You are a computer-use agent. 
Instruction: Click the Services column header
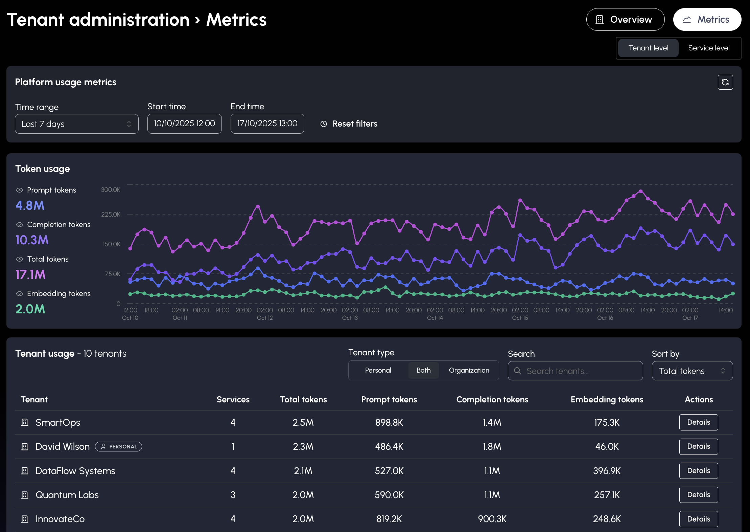pos(233,400)
